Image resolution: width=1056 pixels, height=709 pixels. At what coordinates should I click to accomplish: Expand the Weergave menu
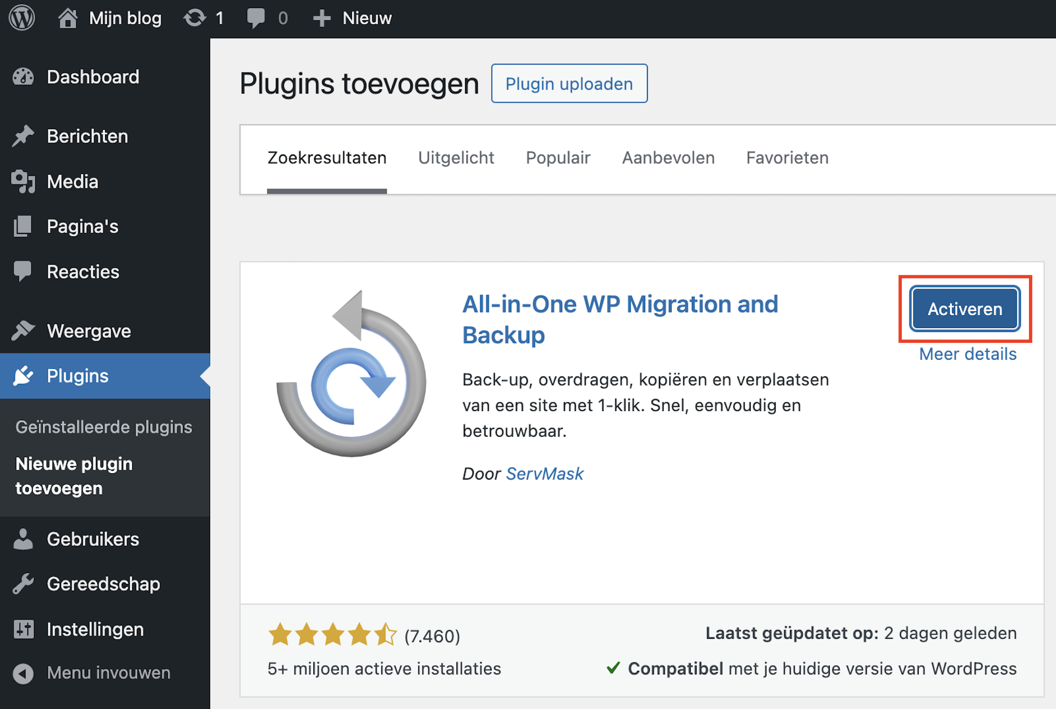[x=89, y=331]
